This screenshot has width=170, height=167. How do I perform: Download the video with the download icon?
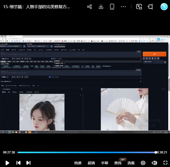101,7
